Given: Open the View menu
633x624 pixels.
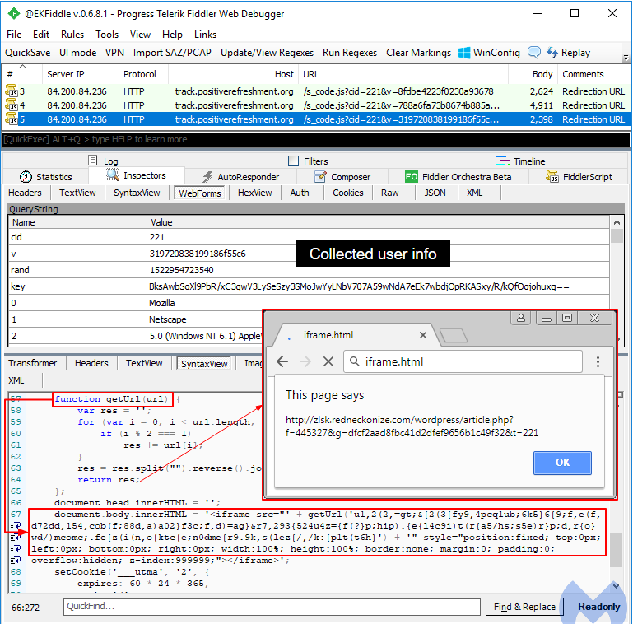Looking at the screenshot, I should [140, 35].
